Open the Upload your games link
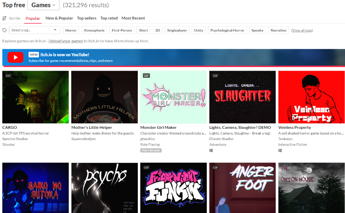 [65, 41]
